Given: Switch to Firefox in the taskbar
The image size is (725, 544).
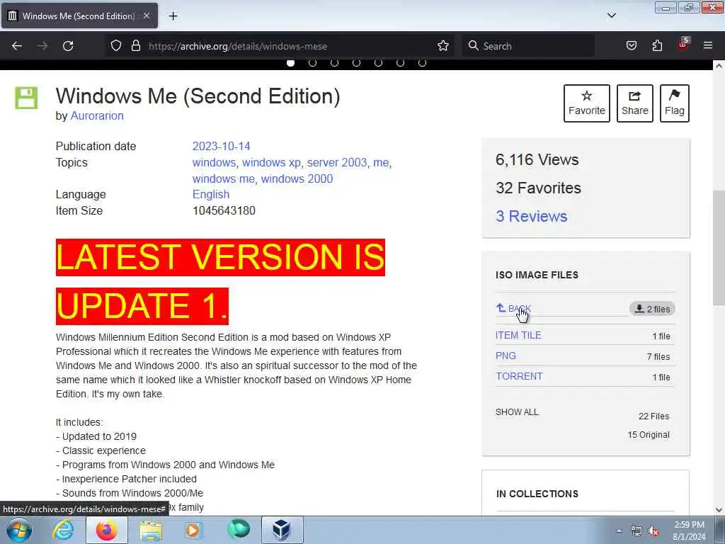Looking at the screenshot, I should [107, 530].
